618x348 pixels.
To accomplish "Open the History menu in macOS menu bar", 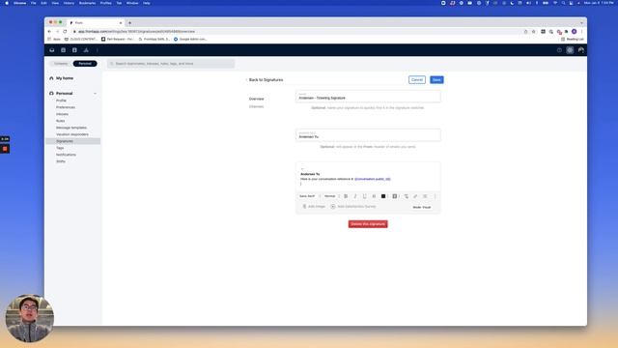I will (x=69, y=3).
